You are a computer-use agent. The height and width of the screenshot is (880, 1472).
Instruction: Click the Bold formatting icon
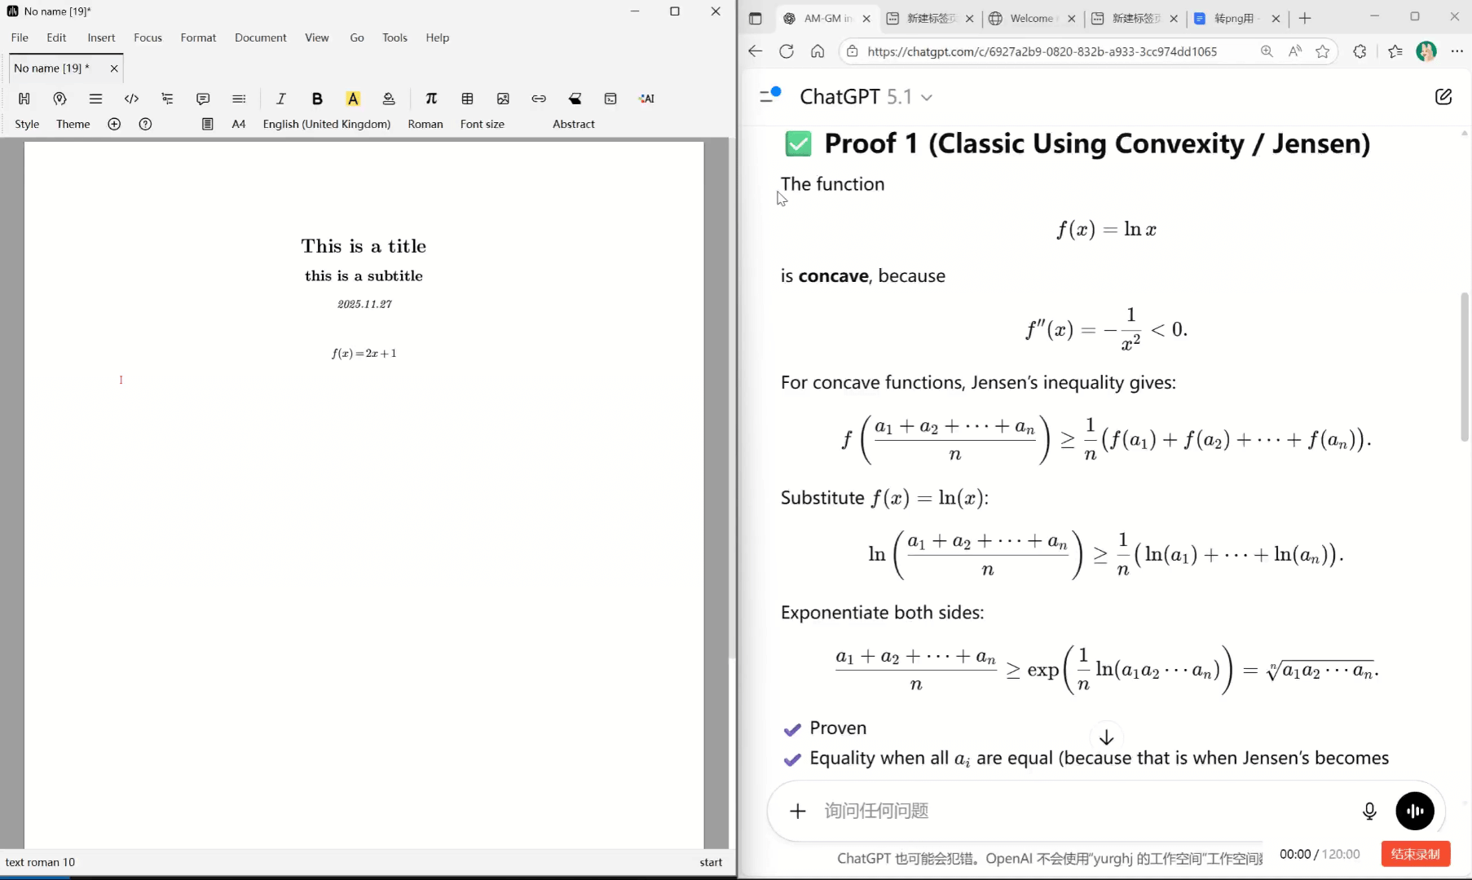pyautogui.click(x=317, y=99)
